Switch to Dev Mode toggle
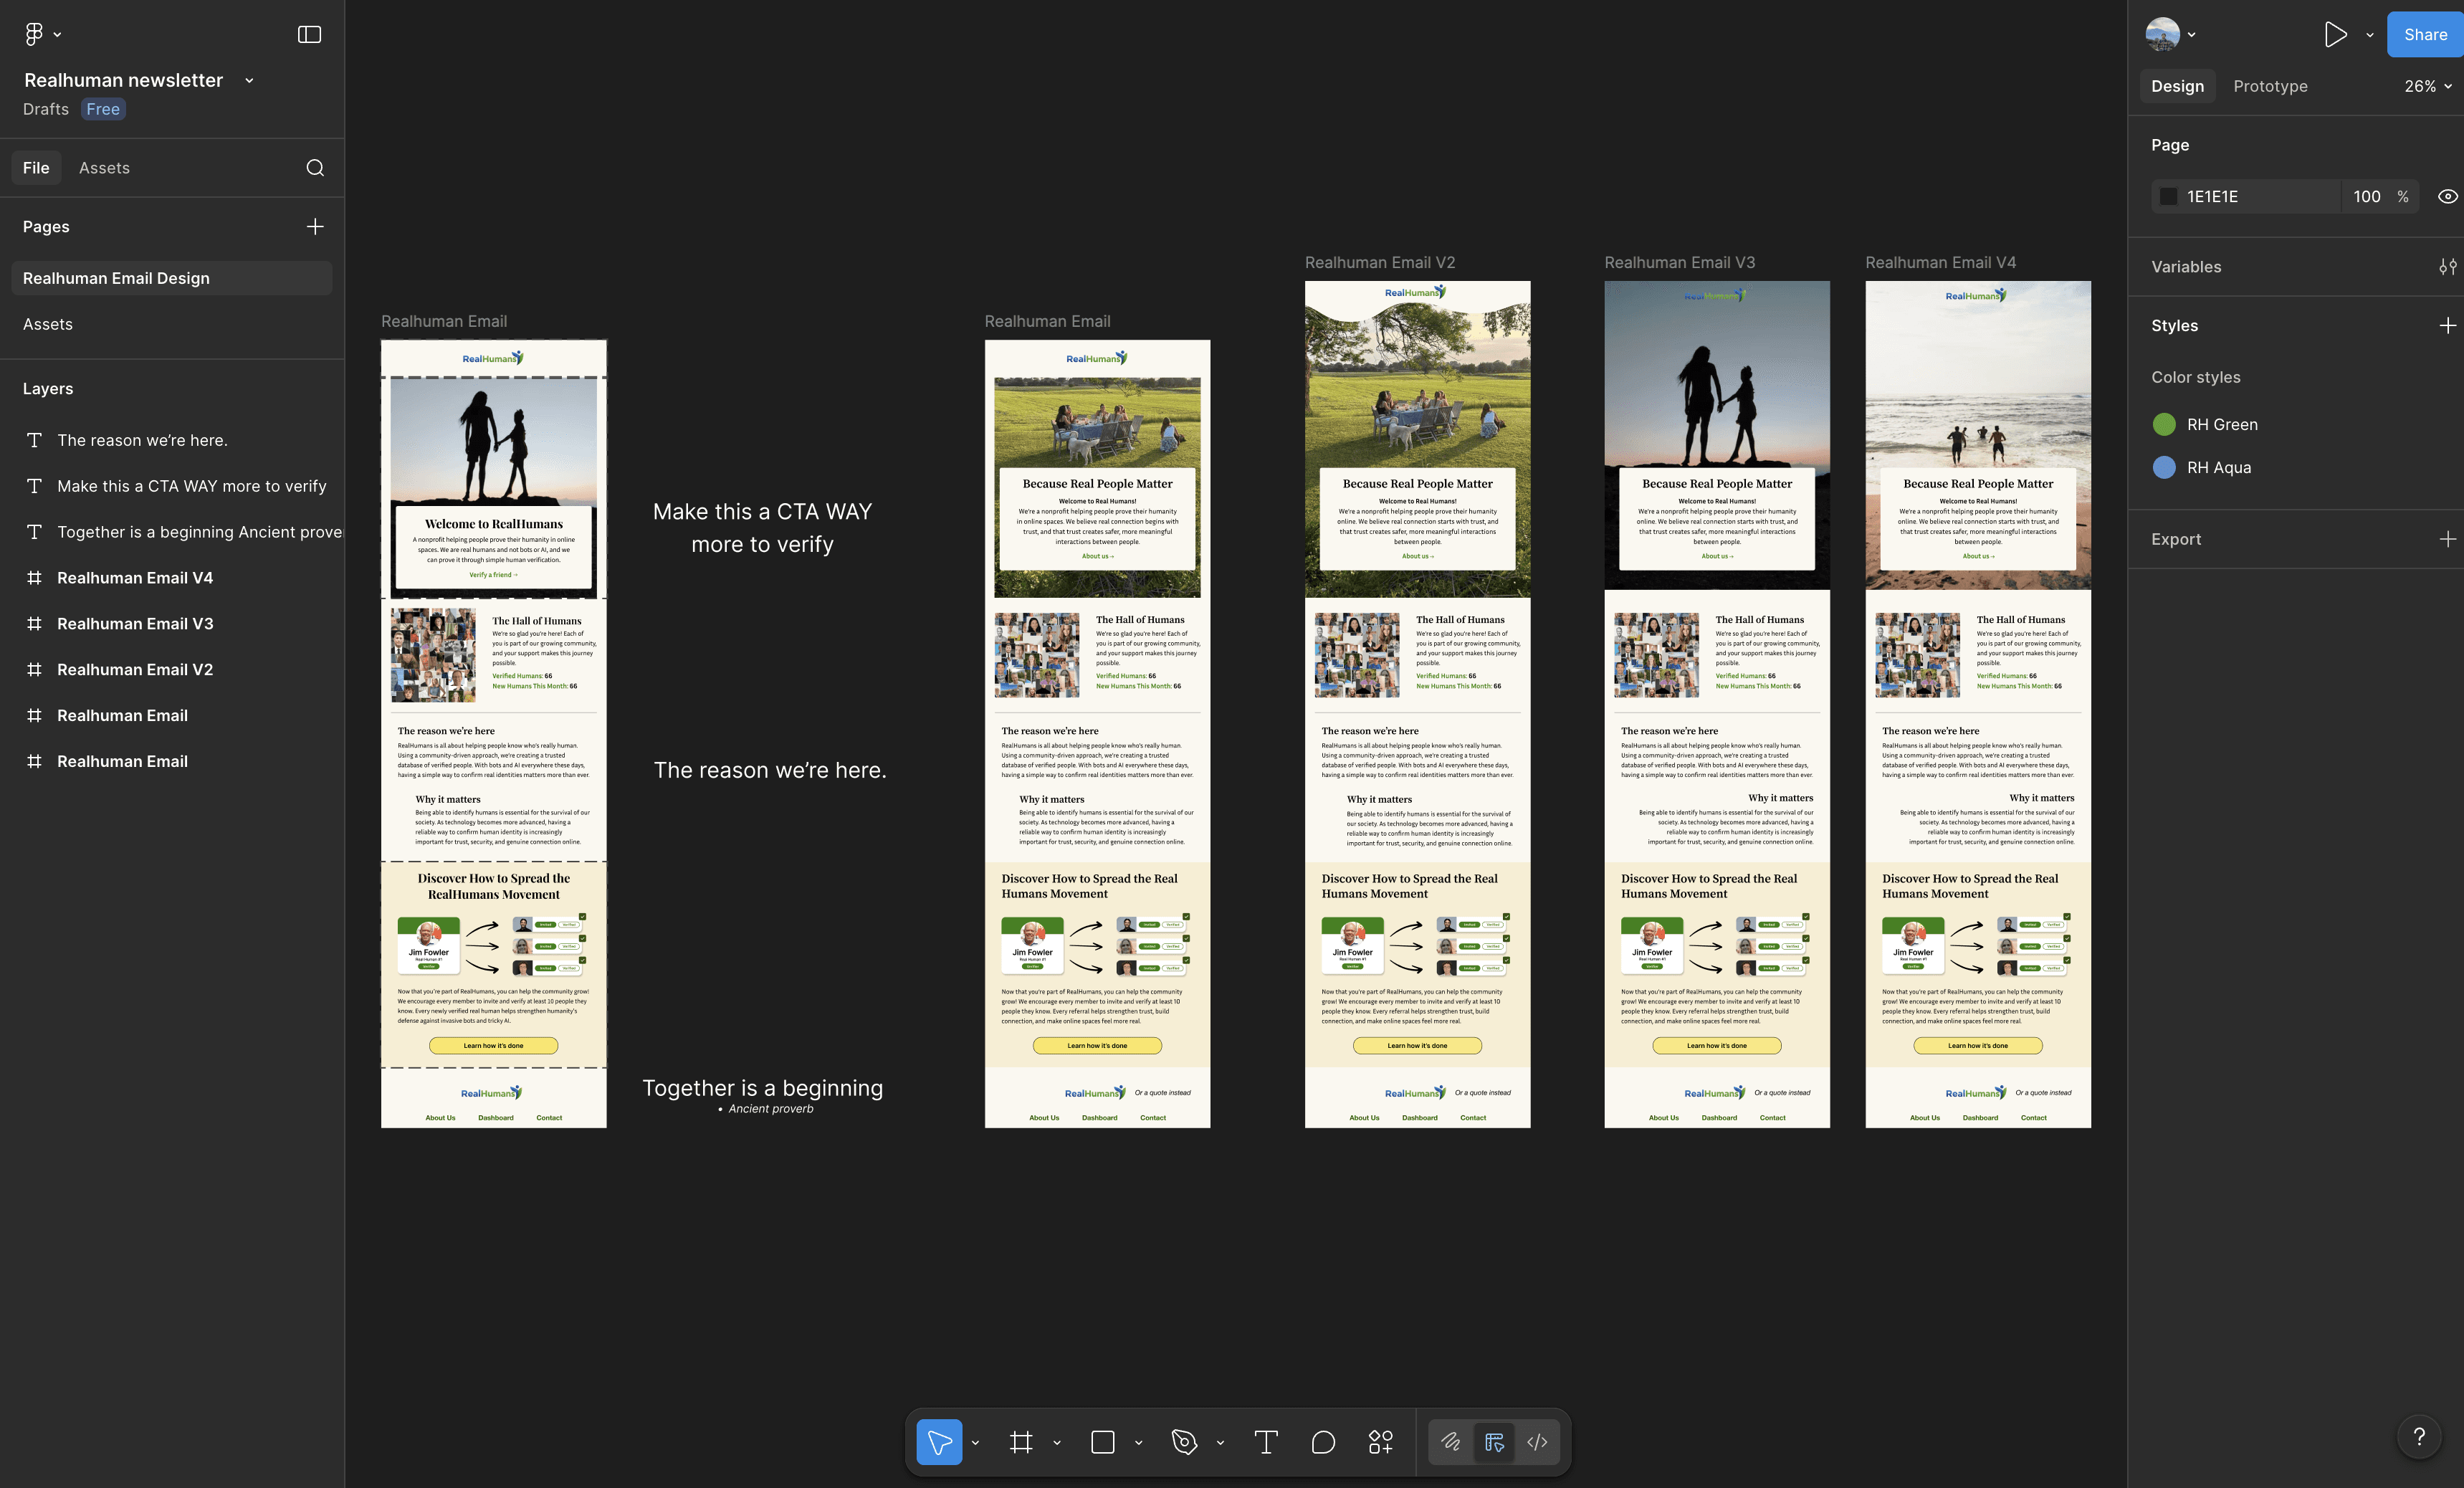Viewport: 2464px width, 1488px height. [1537, 1442]
